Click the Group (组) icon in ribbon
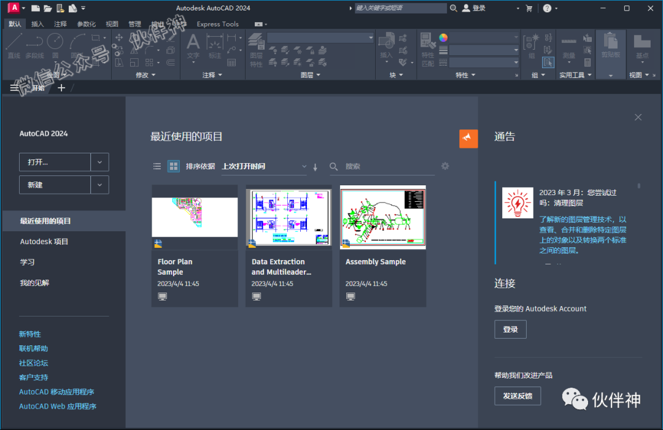The height and width of the screenshot is (430, 663). 531,45
